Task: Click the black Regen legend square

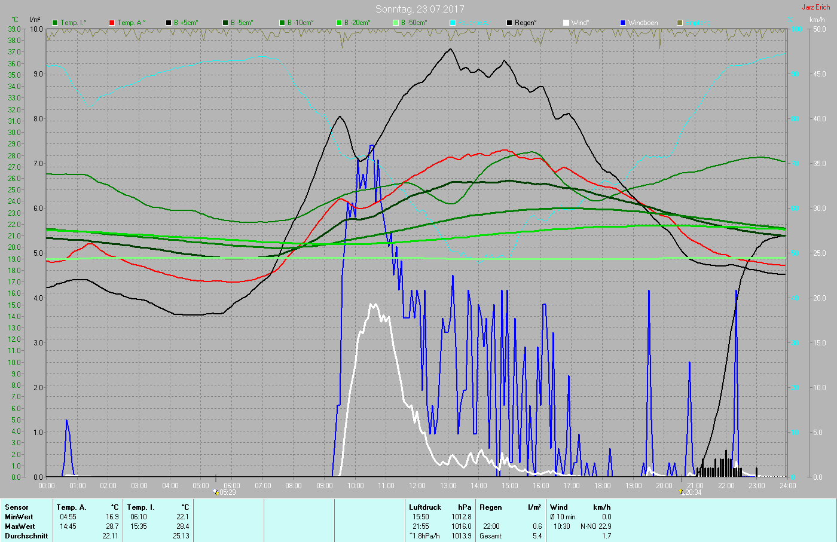Action: tap(509, 23)
